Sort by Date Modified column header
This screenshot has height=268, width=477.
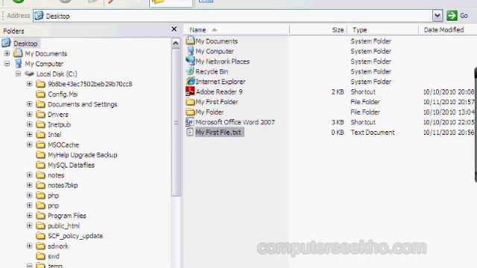point(448,30)
